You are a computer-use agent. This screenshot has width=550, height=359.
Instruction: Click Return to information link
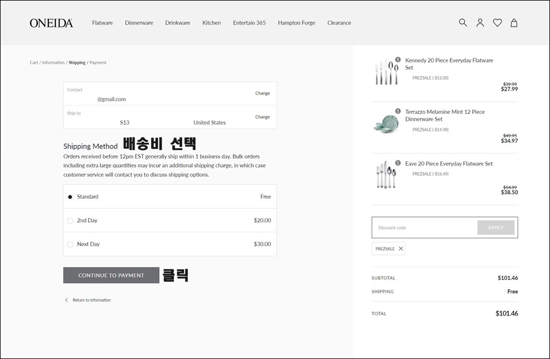click(92, 300)
